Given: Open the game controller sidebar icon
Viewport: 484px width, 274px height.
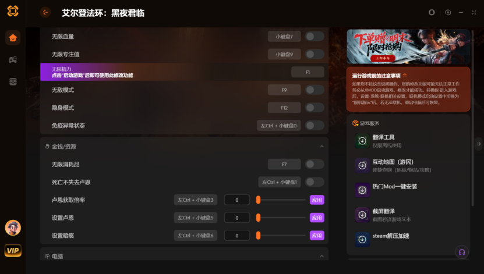Looking at the screenshot, I should (x=13, y=59).
